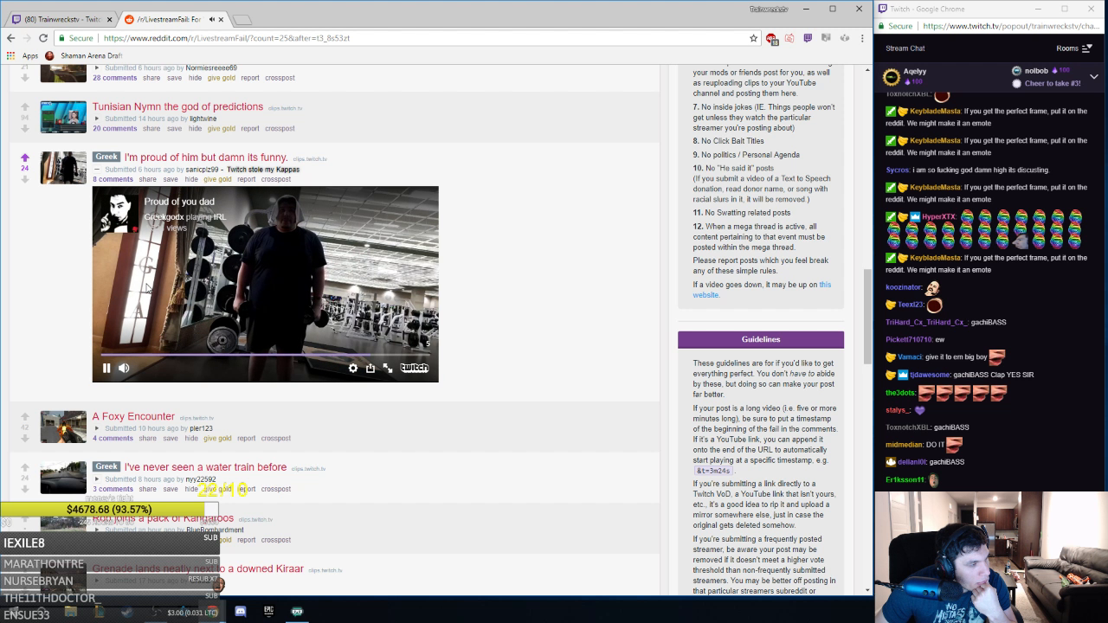The width and height of the screenshot is (1108, 623).
Task: Open the Discord icon in the taskbar
Action: [x=241, y=612]
